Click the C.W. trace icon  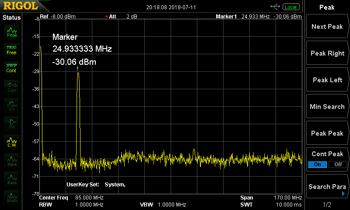click(x=12, y=142)
